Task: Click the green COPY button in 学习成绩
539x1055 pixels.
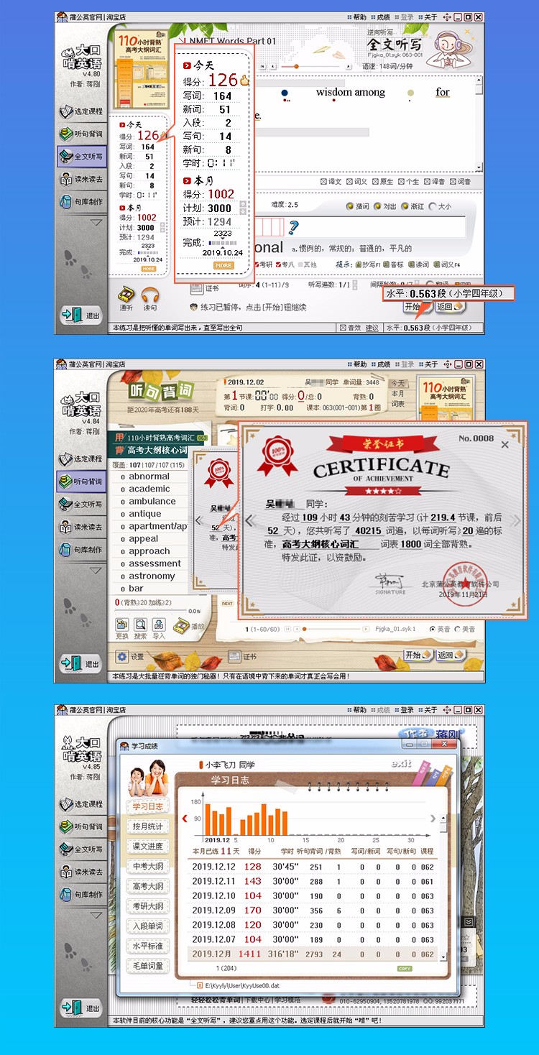Action: pos(405,969)
